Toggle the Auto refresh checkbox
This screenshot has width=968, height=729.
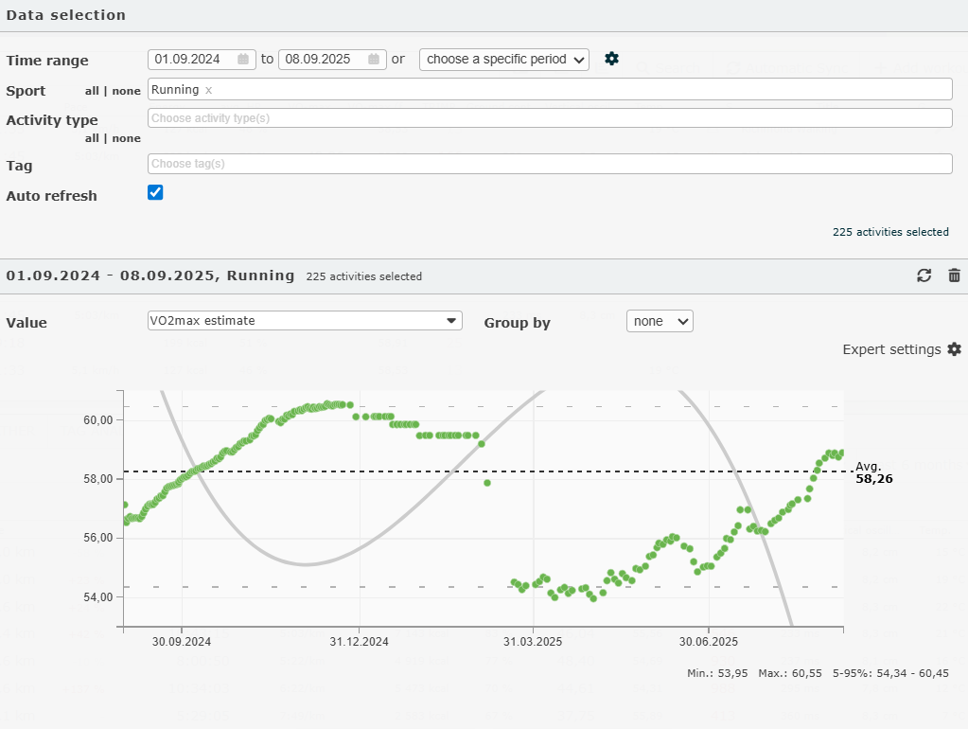(x=156, y=193)
